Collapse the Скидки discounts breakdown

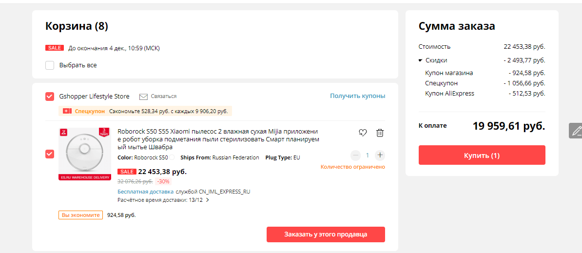(x=421, y=60)
